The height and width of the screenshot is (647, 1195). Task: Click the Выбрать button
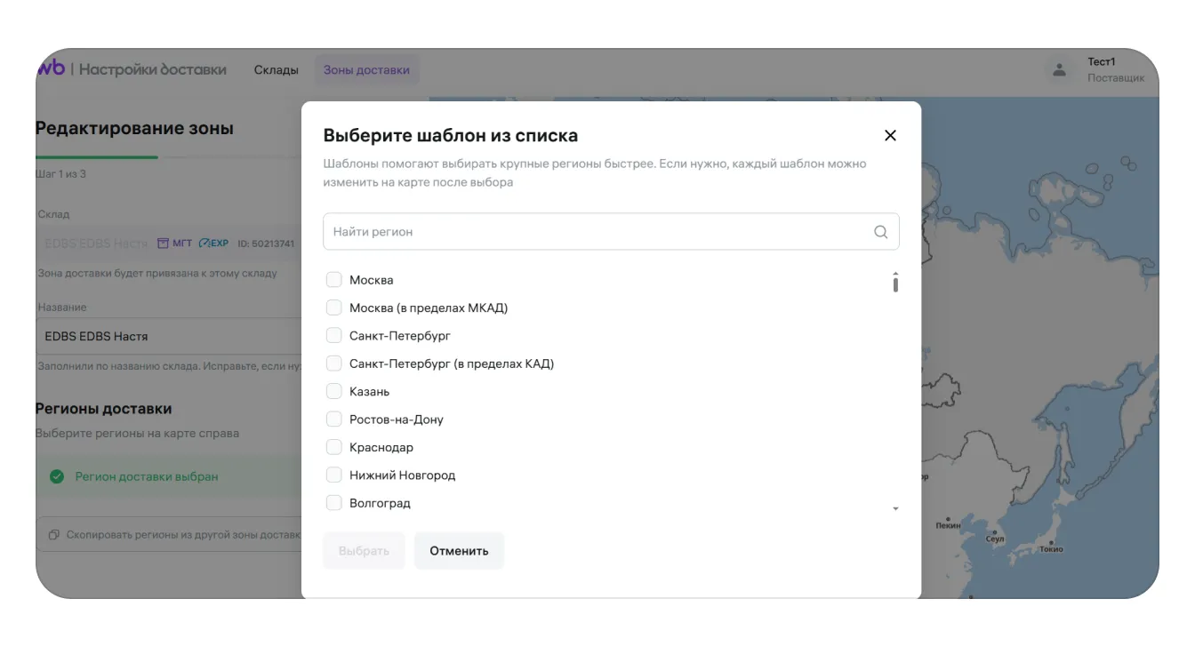click(x=364, y=551)
